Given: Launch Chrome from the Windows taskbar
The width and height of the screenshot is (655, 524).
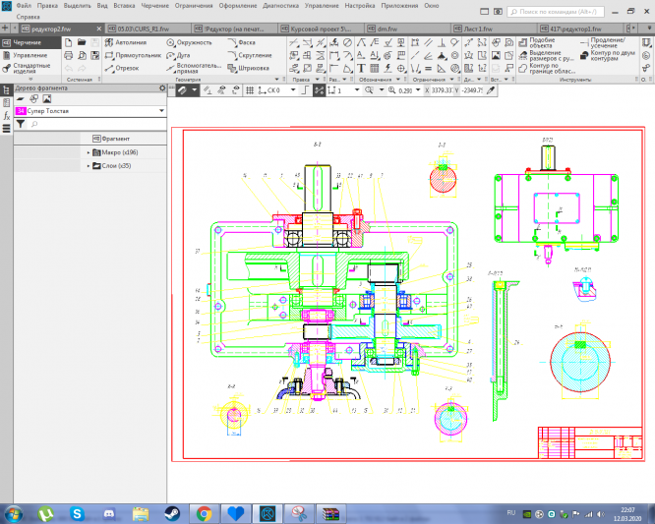Looking at the screenshot, I should click(204, 513).
